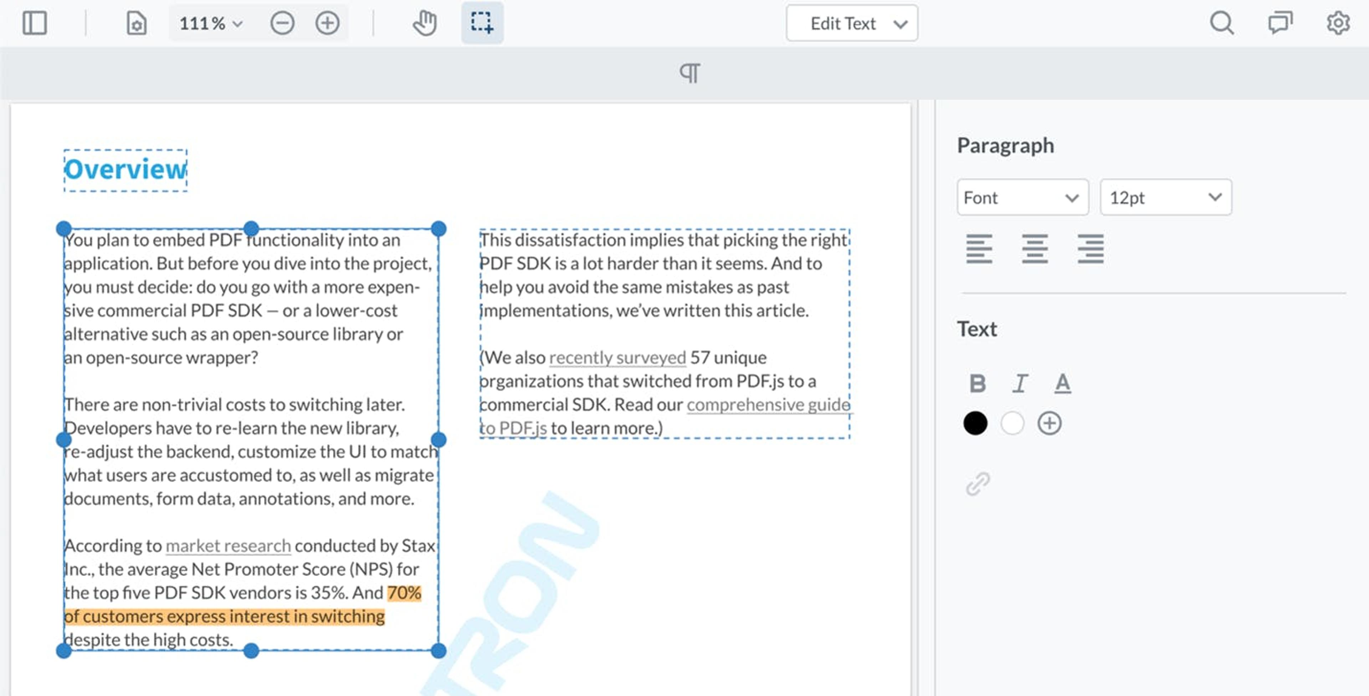The height and width of the screenshot is (696, 1369).
Task: Open the Font family dropdown
Action: pos(1022,198)
